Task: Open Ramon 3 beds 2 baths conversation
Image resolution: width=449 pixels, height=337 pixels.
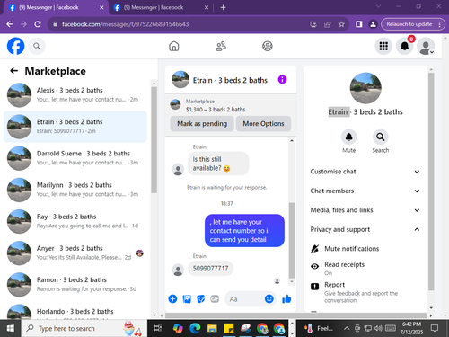Action: pos(75,285)
